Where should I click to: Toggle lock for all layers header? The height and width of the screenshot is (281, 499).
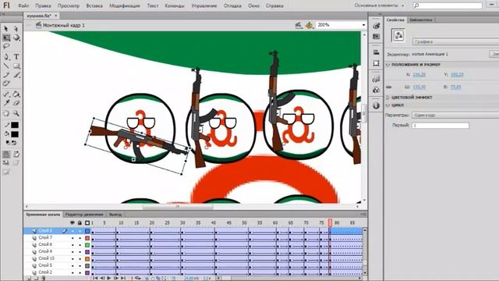(x=80, y=222)
